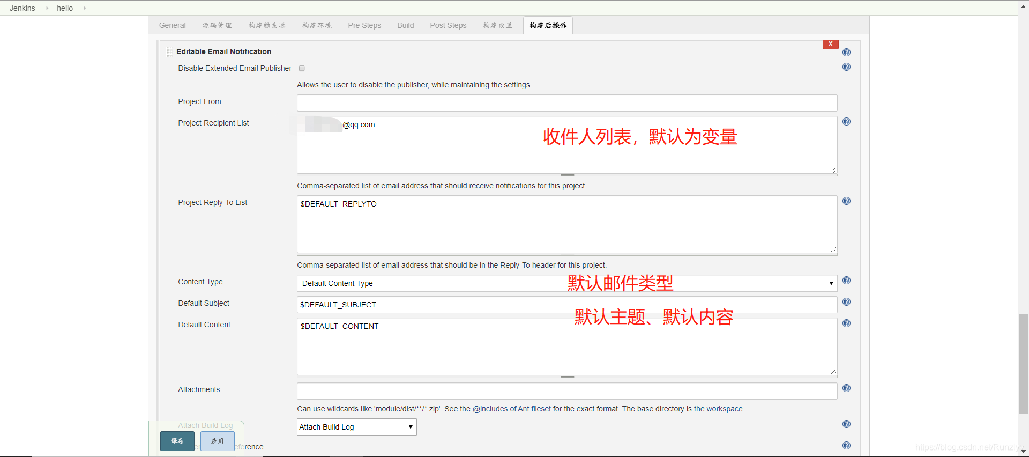Open the workspace link
Image resolution: width=1029 pixels, height=457 pixels.
coord(718,409)
